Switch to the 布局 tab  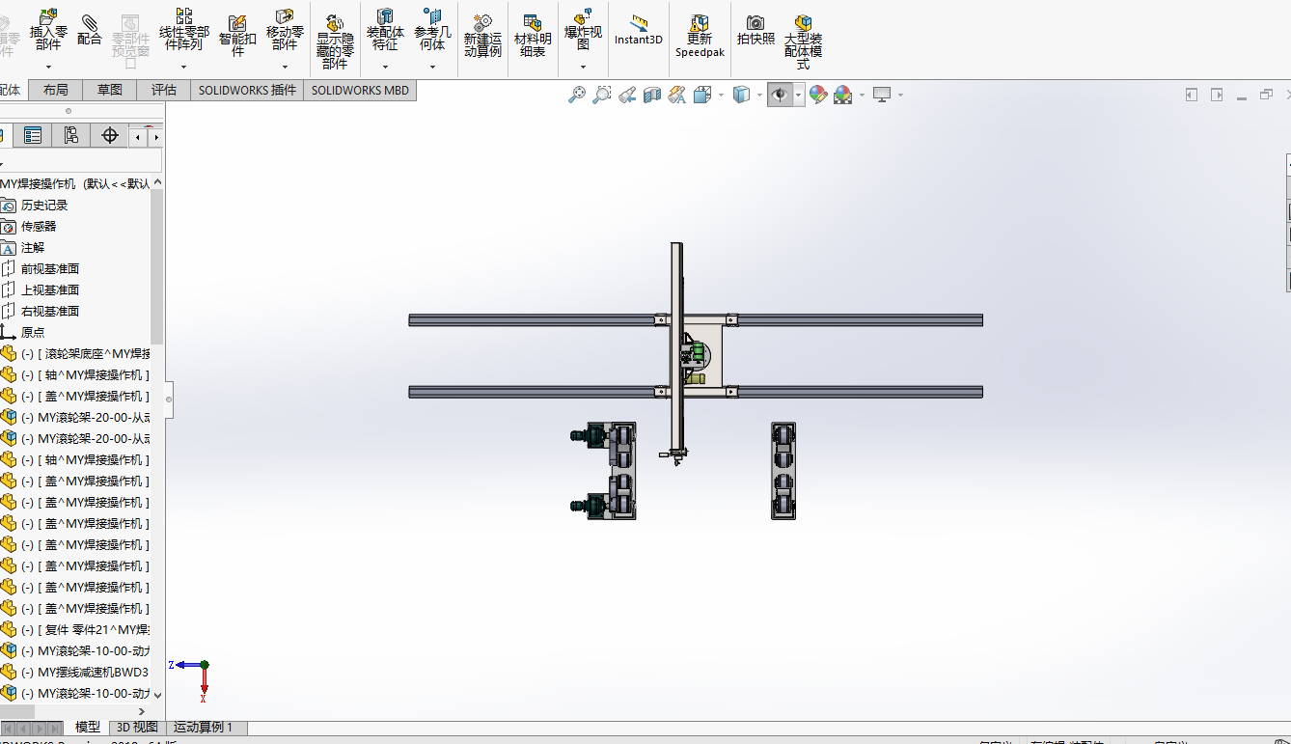point(56,90)
